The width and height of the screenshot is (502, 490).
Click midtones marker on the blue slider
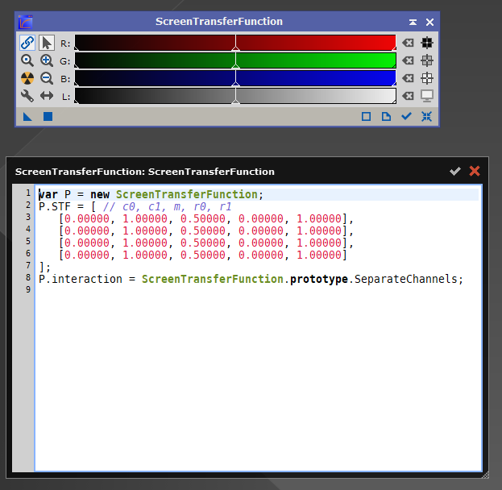[x=235, y=83]
